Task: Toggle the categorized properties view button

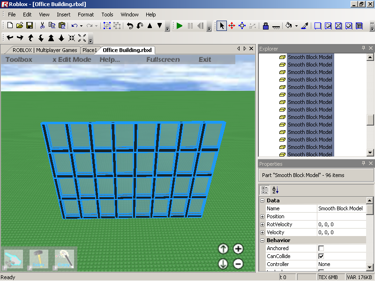Action: [x=264, y=190]
